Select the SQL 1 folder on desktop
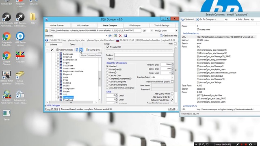 click(x=33, y=18)
